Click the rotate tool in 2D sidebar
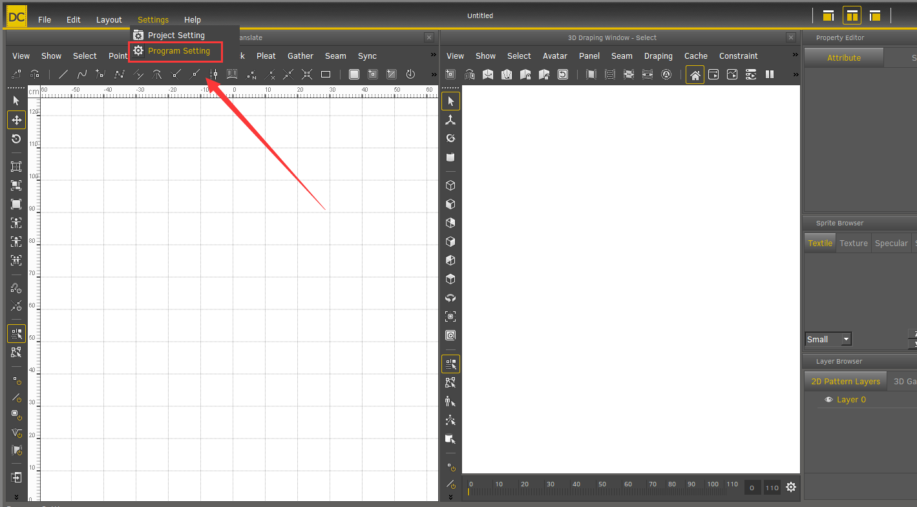917x507 pixels. 16,139
